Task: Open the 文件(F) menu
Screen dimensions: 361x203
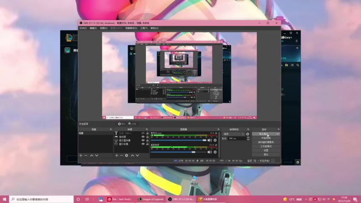Action: [x=83, y=28]
